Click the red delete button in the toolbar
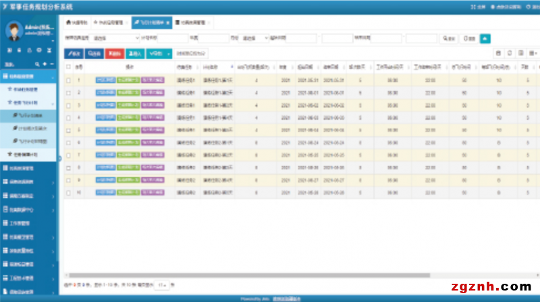The image size is (540, 302). [x=115, y=53]
